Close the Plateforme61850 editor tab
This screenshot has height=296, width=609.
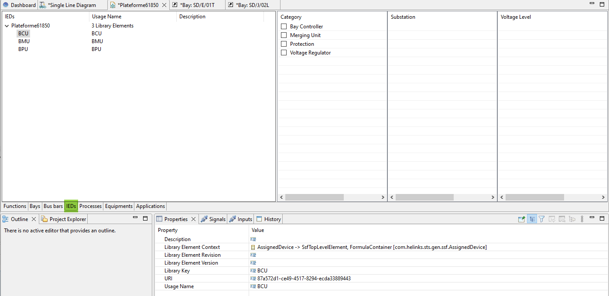coord(164,5)
